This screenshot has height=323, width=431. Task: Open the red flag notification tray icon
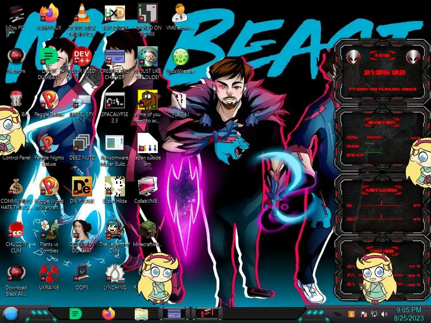tap(364, 314)
